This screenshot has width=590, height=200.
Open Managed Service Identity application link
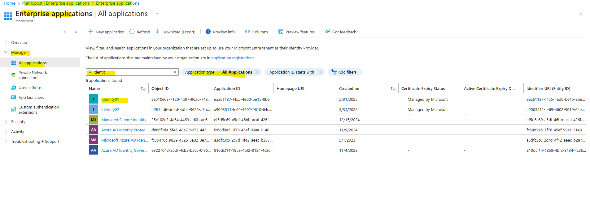tap(124, 120)
